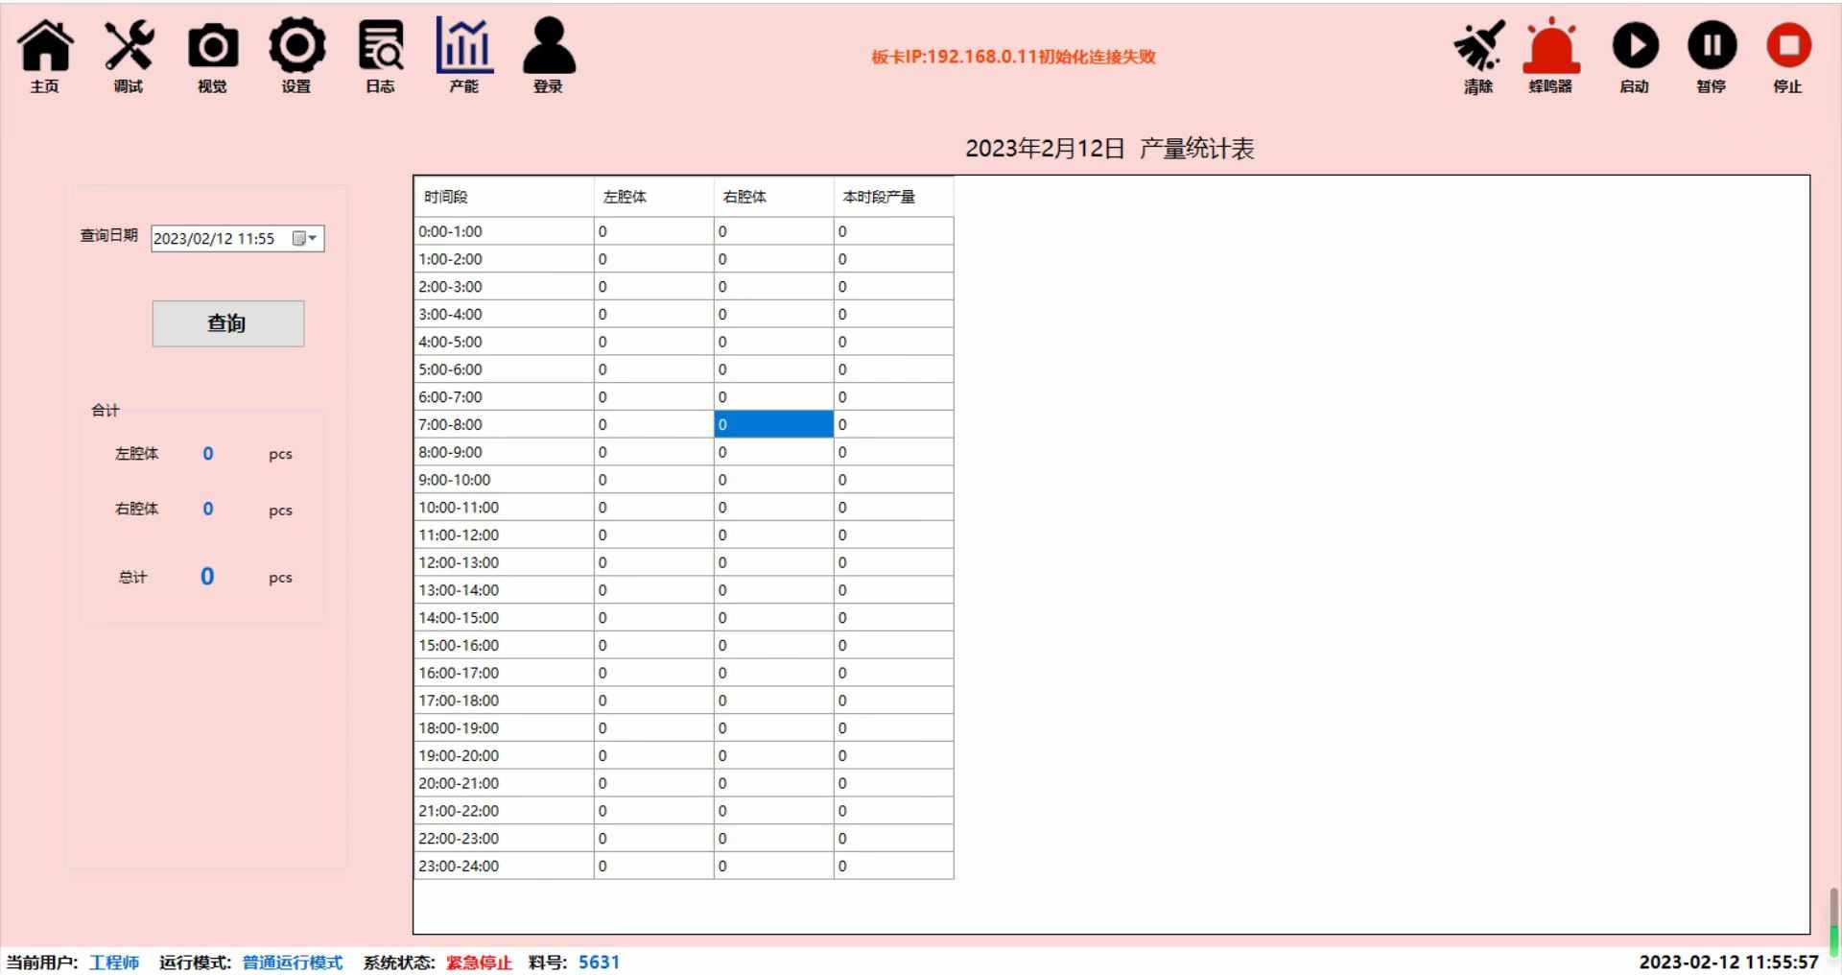Click the 清除 clear broom icon
The image size is (1842, 975).
1478,58
